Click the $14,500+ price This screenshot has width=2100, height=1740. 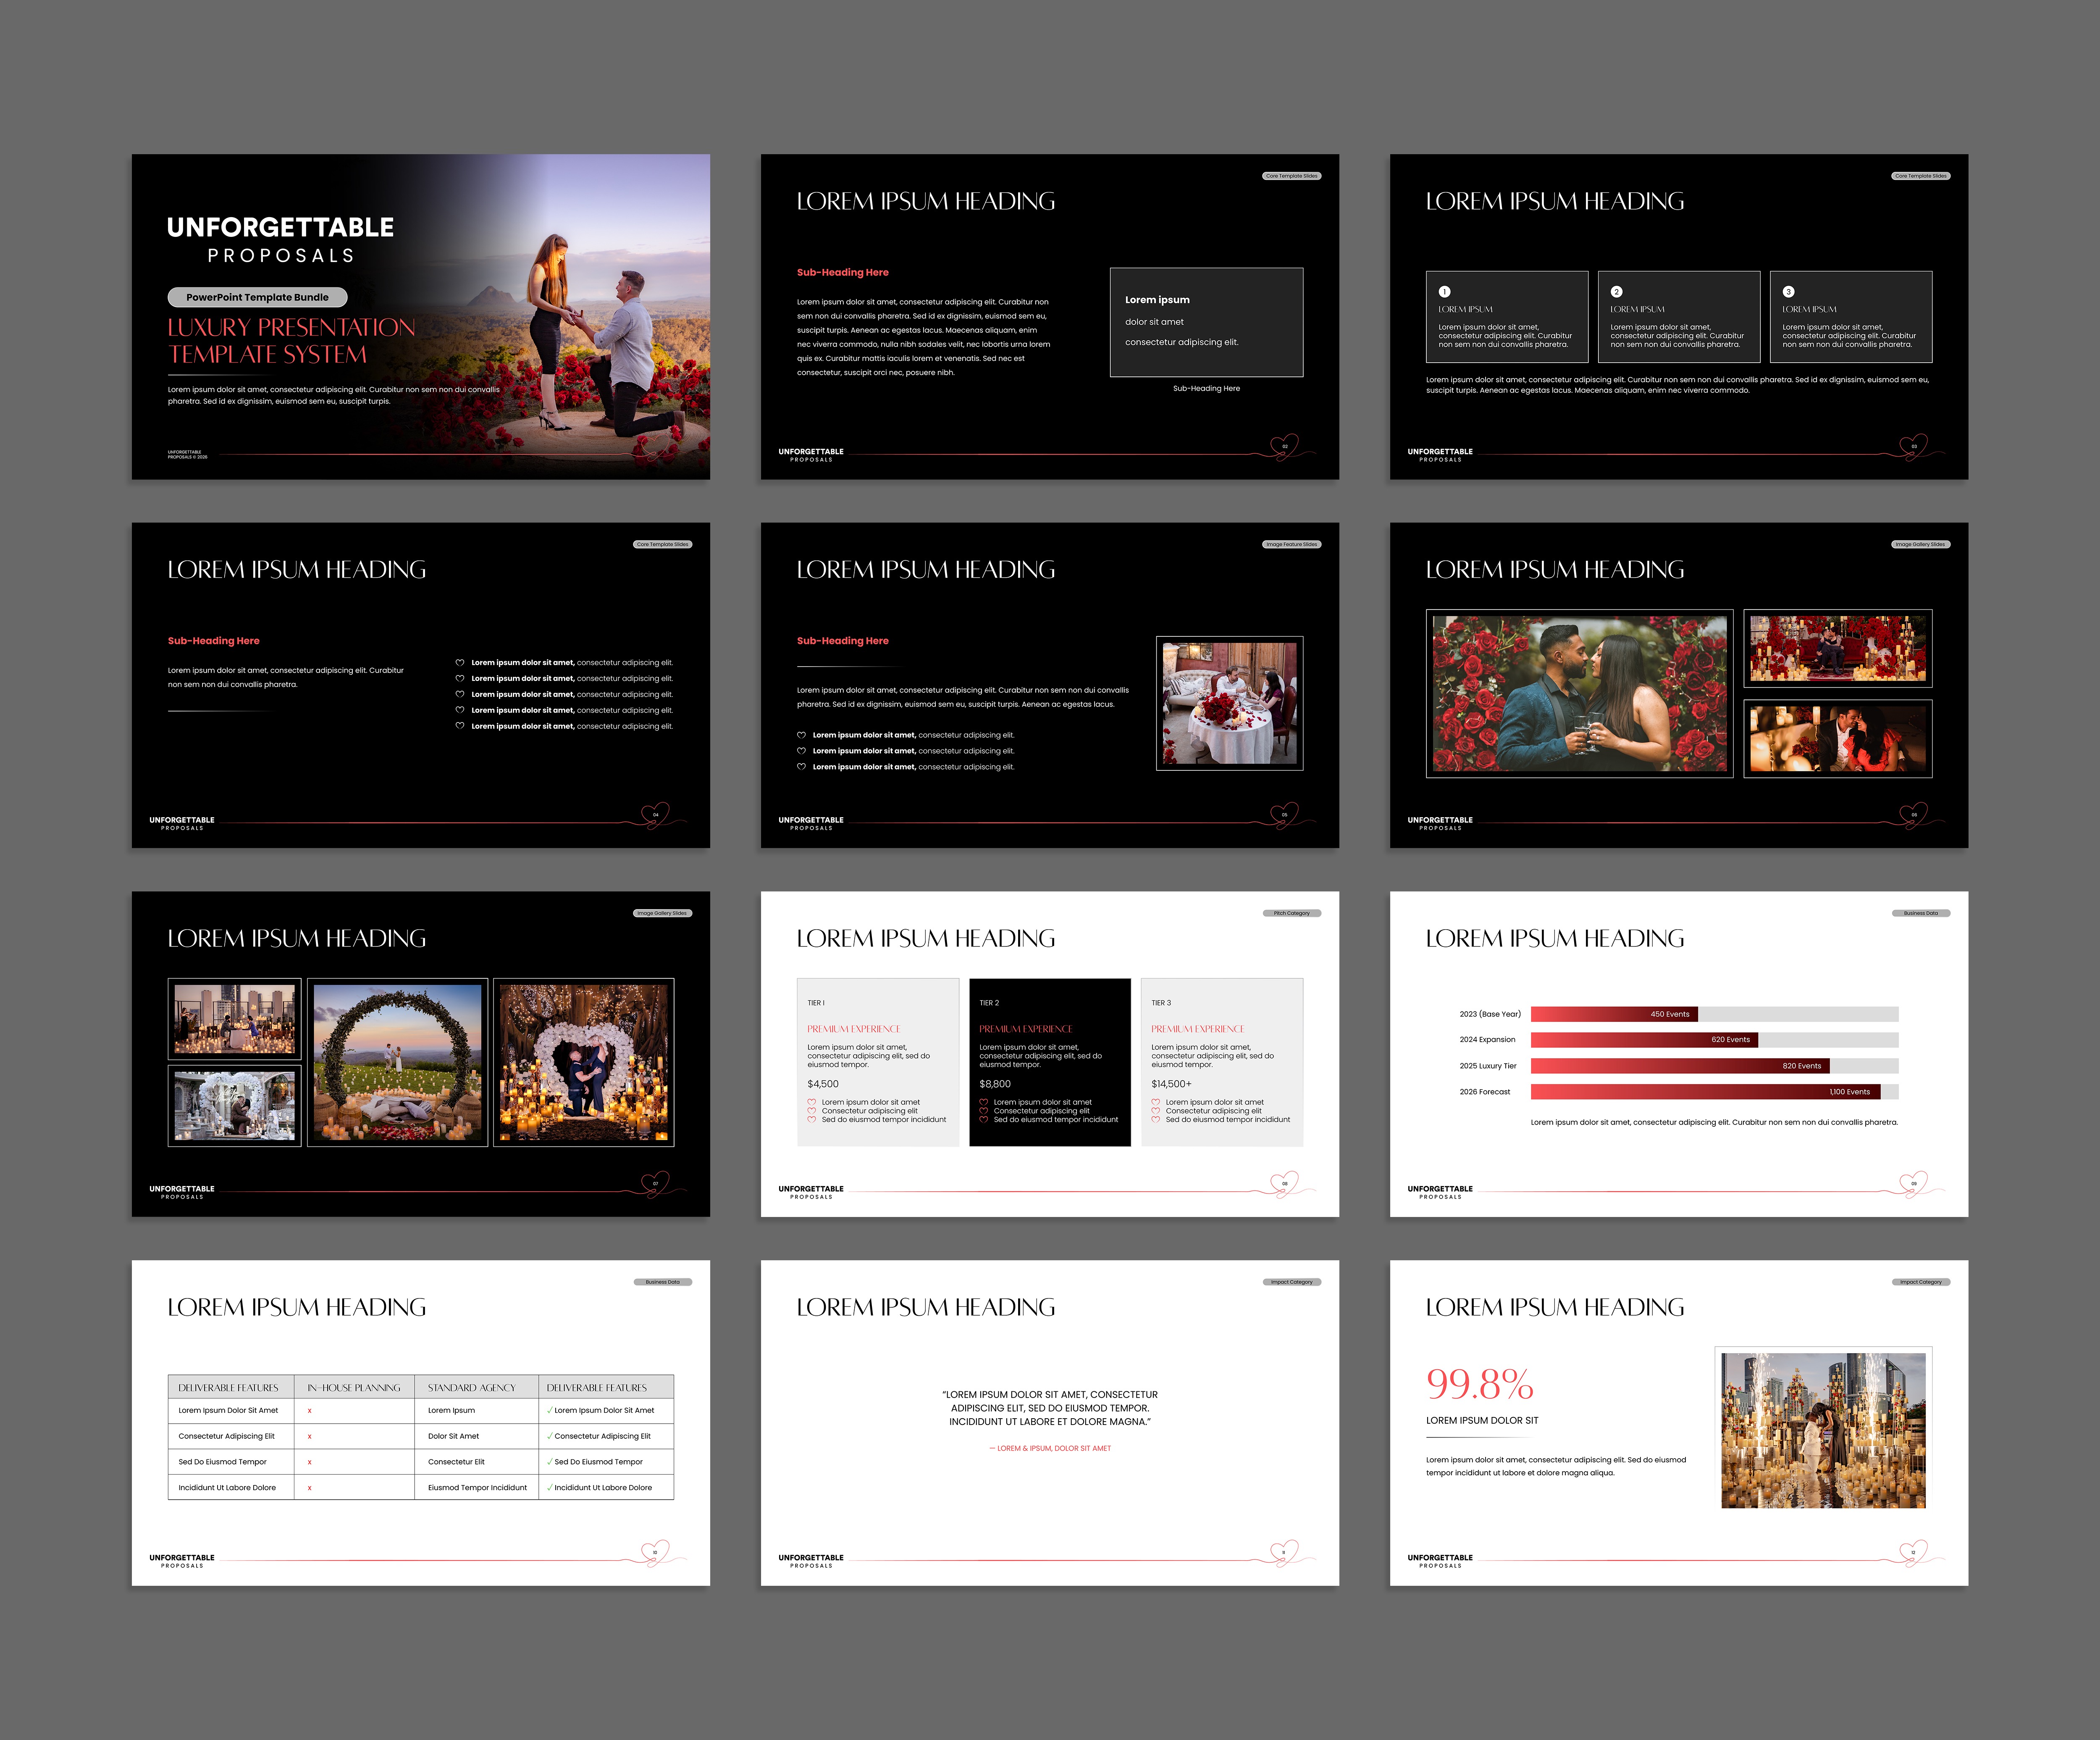pyautogui.click(x=1171, y=1084)
